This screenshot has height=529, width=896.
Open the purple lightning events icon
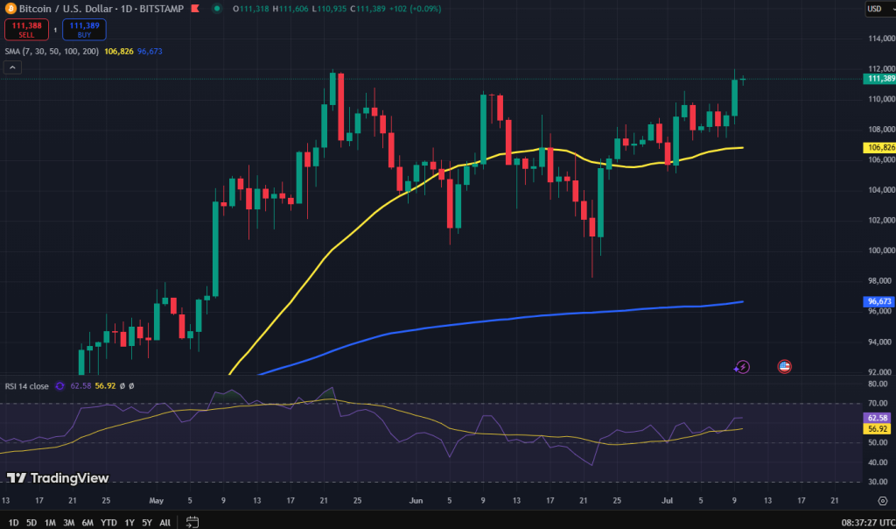[x=742, y=367]
